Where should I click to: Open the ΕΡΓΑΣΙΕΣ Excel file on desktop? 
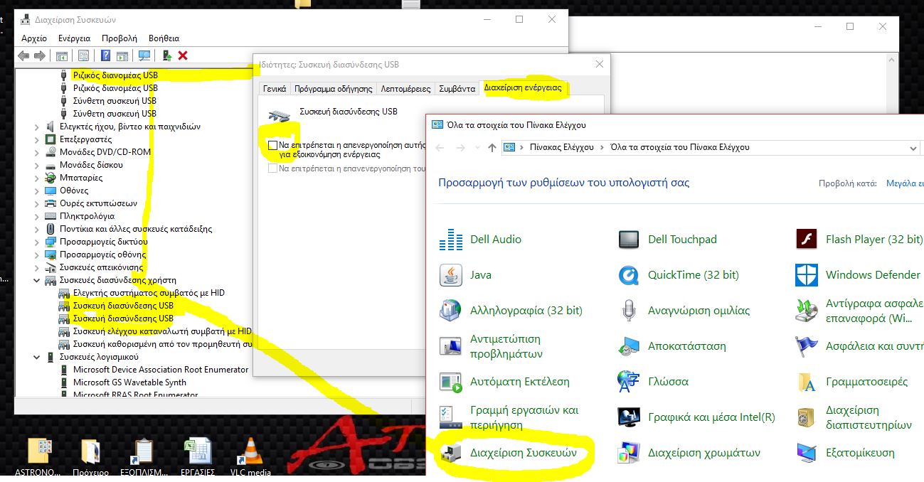[x=197, y=456]
